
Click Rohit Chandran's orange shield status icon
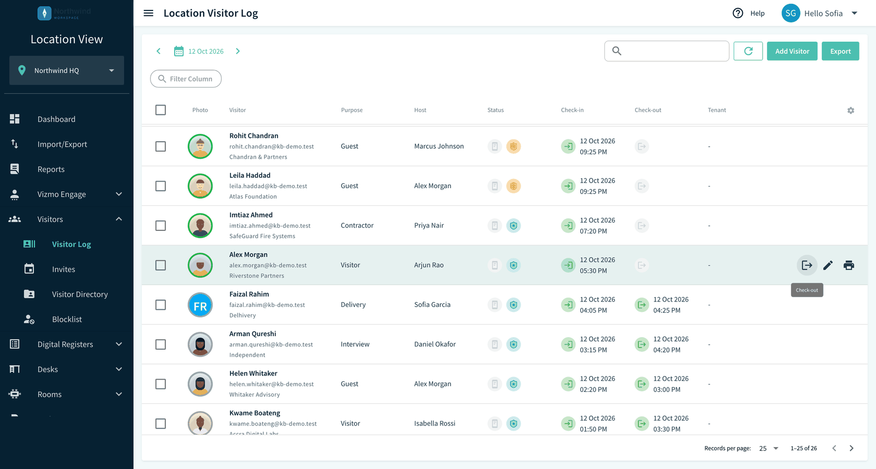tap(514, 147)
